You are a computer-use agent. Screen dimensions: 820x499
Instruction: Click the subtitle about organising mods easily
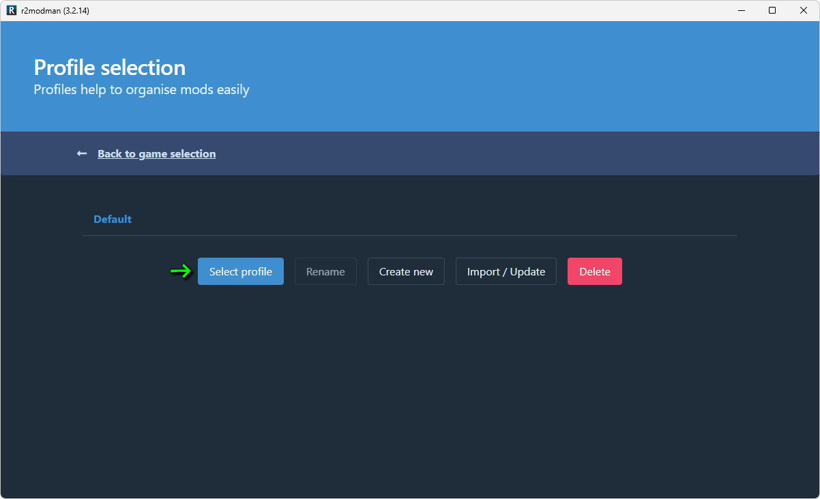pyautogui.click(x=141, y=90)
